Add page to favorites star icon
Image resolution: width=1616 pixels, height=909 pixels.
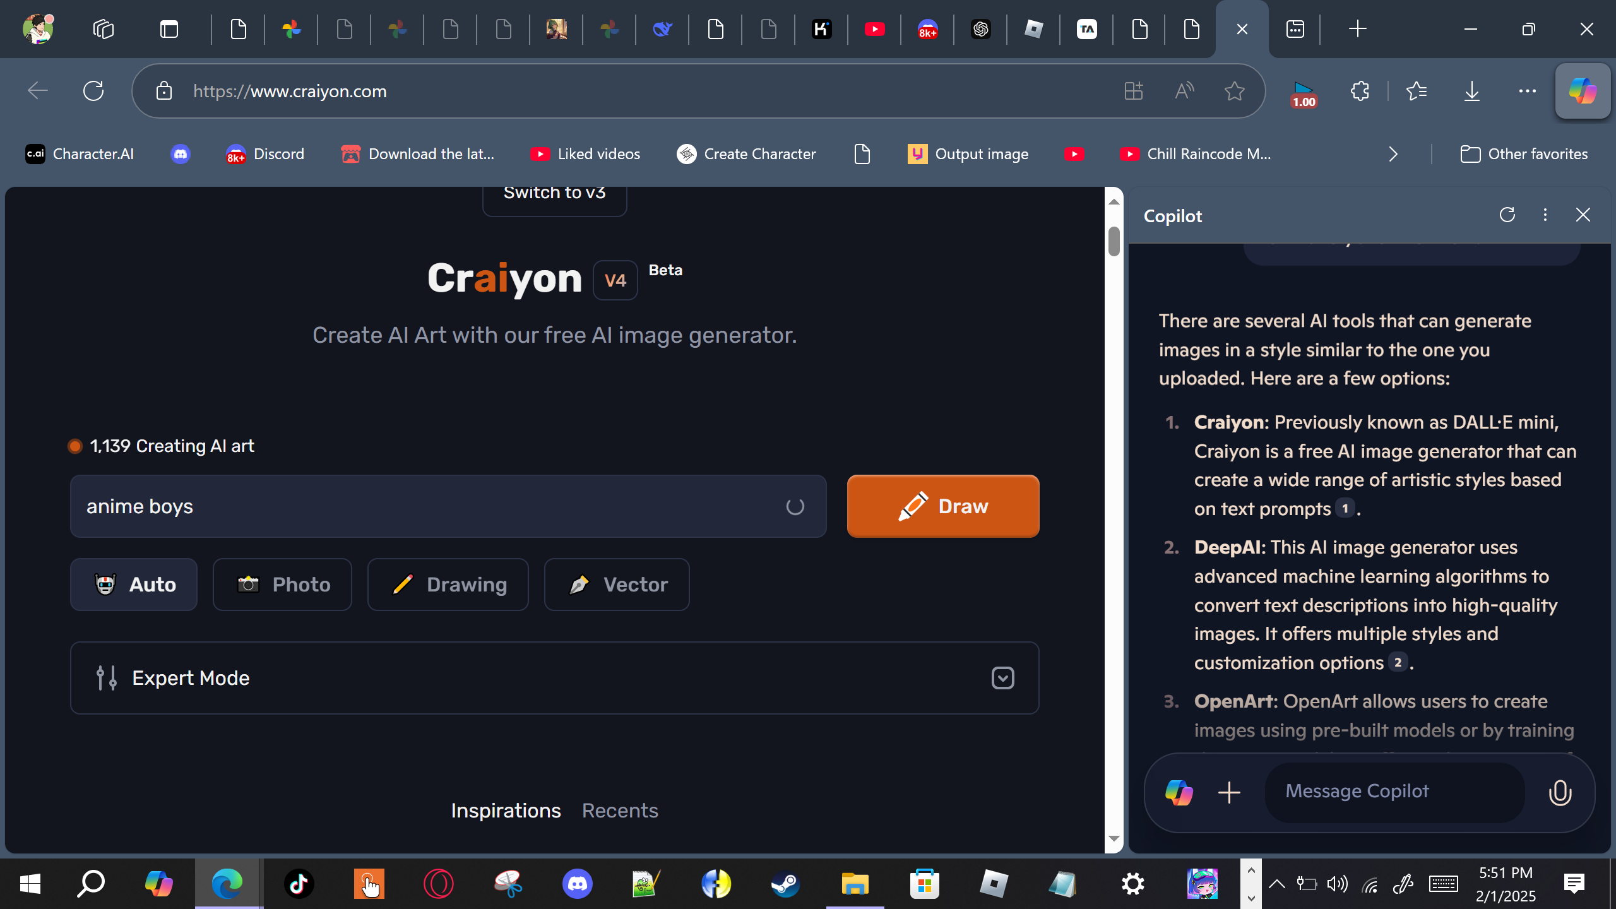coord(1234,92)
